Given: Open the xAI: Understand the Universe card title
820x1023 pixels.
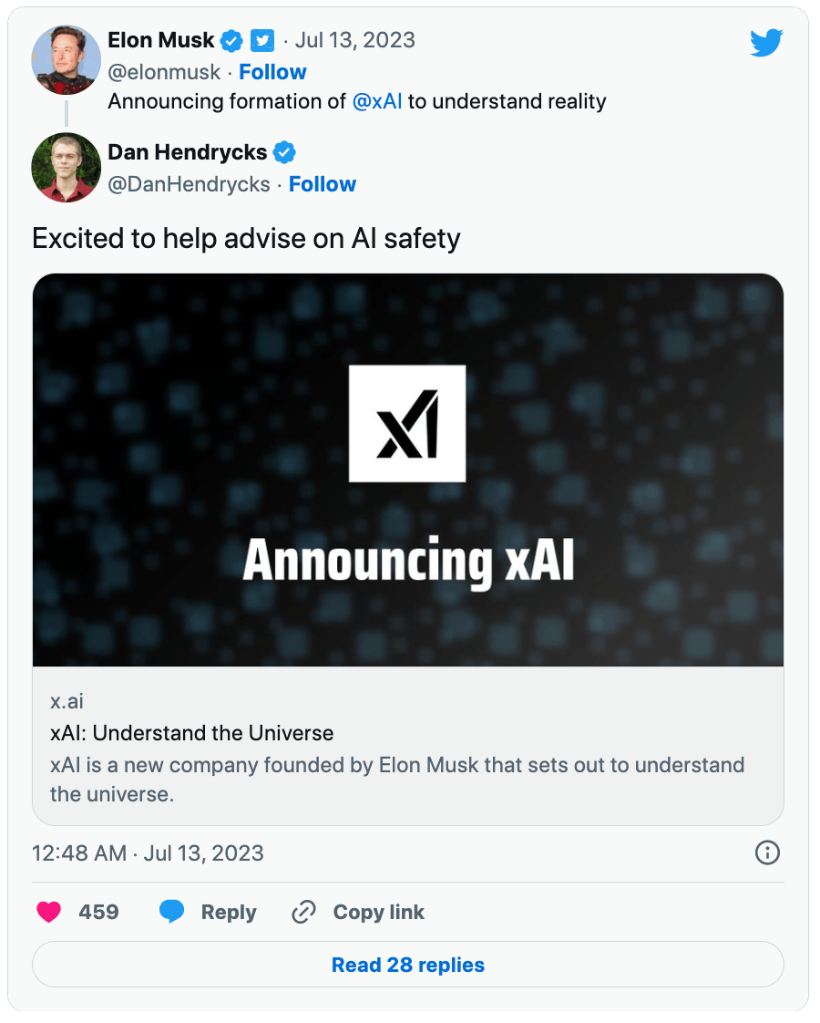Looking at the screenshot, I should click(x=191, y=733).
